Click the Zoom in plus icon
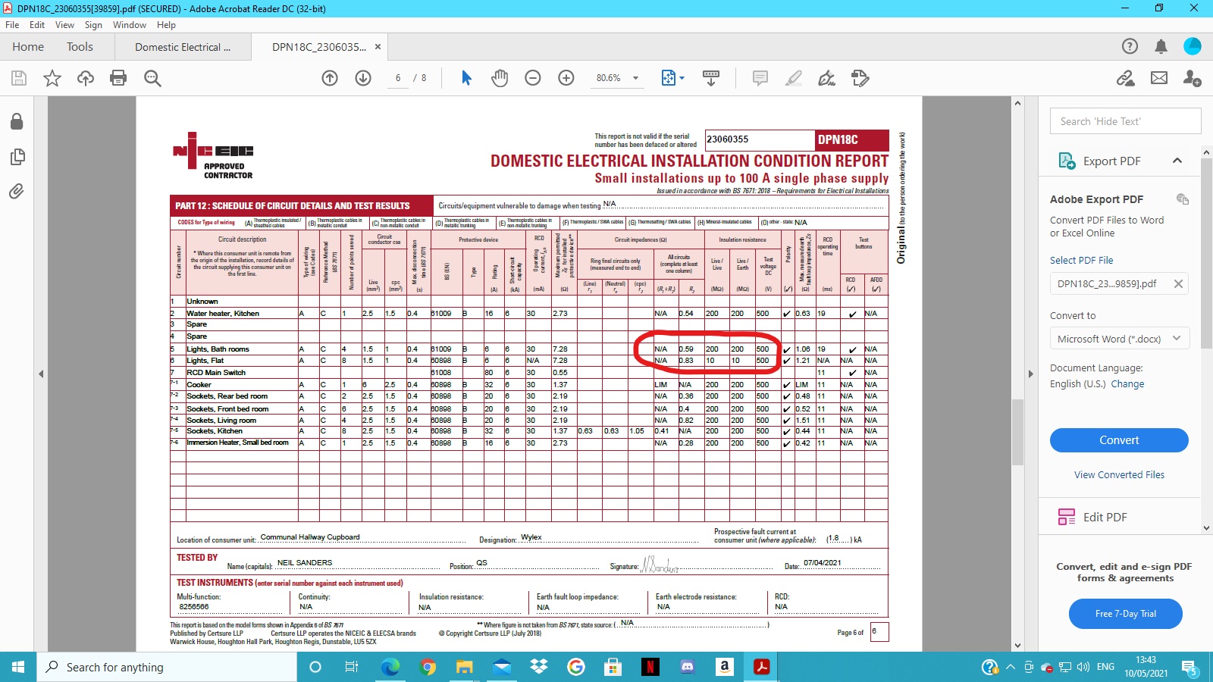Screen dimensions: 1213x682 click(566, 78)
